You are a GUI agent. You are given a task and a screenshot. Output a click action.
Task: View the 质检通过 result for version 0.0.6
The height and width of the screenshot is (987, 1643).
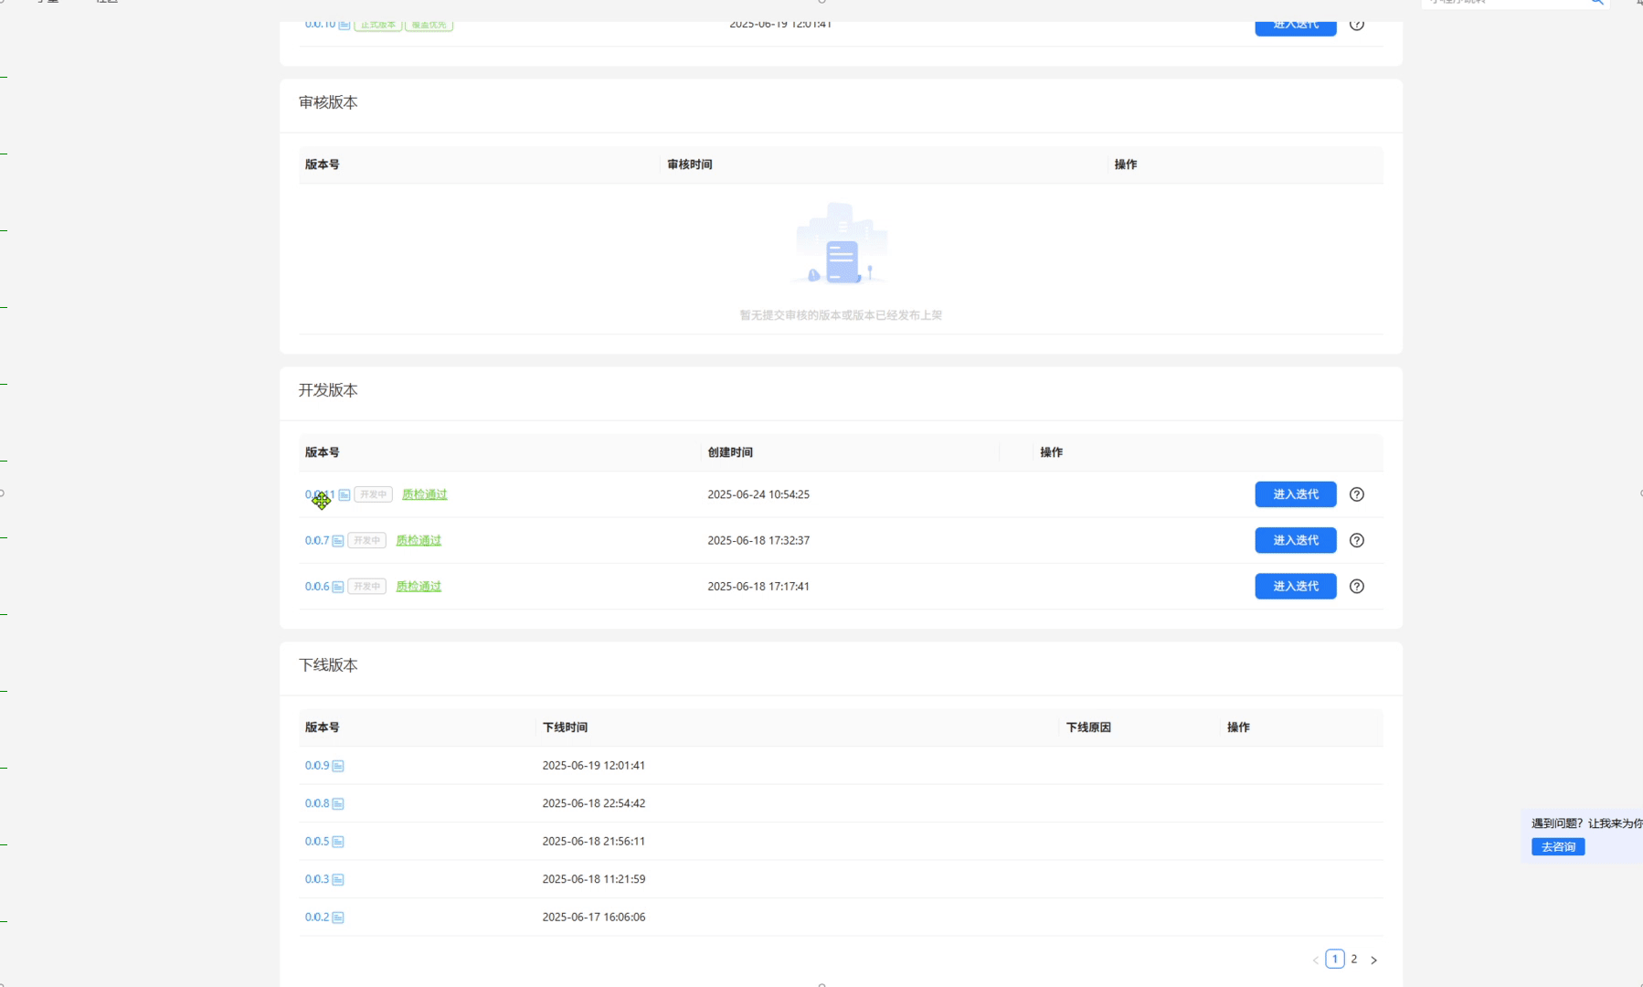[419, 587]
